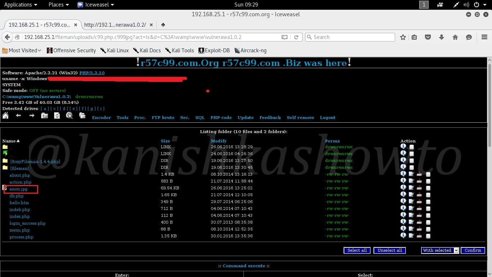Open the Iceweasel application menu
This screenshot has width=492, height=277.
click(x=96, y=5)
